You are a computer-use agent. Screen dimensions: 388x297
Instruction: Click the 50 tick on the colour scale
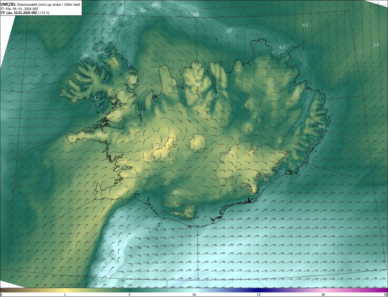coord(386,295)
